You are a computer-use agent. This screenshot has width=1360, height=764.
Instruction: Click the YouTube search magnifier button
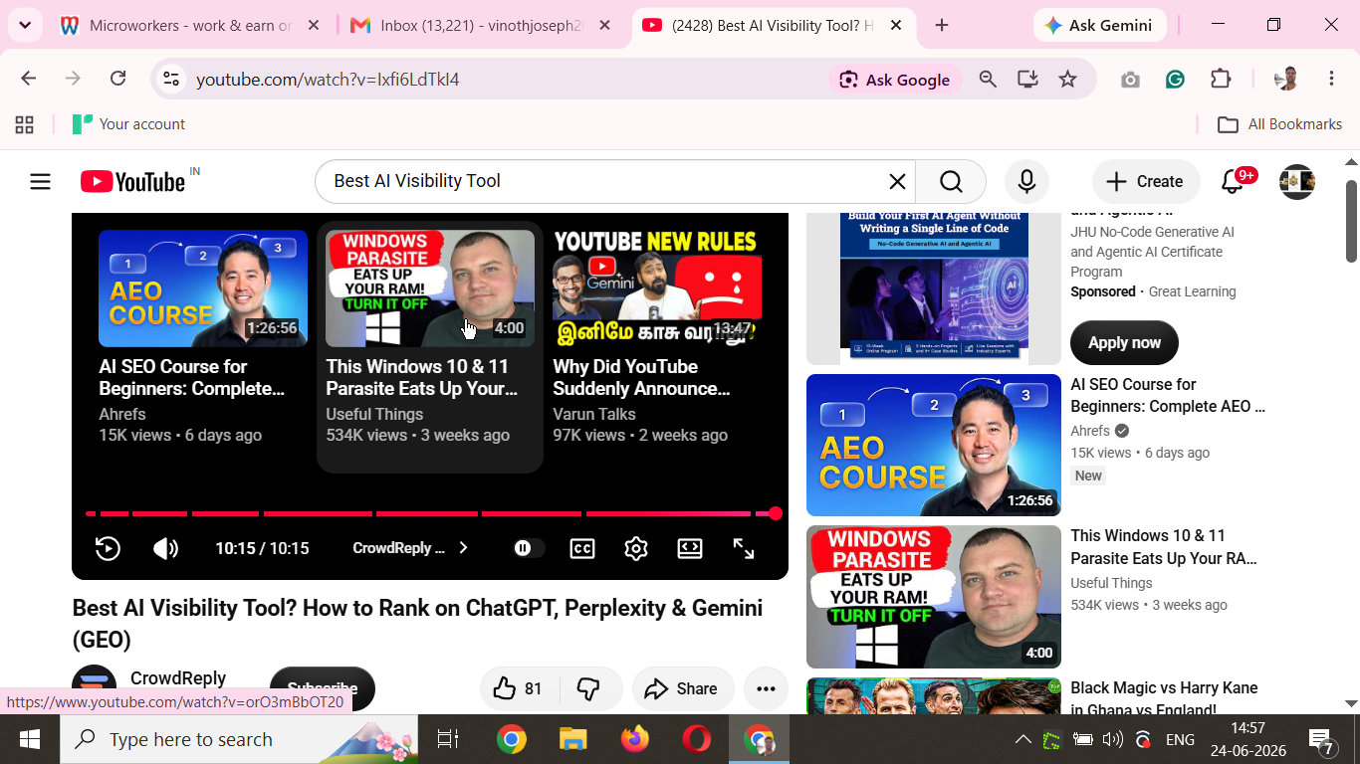click(x=951, y=181)
